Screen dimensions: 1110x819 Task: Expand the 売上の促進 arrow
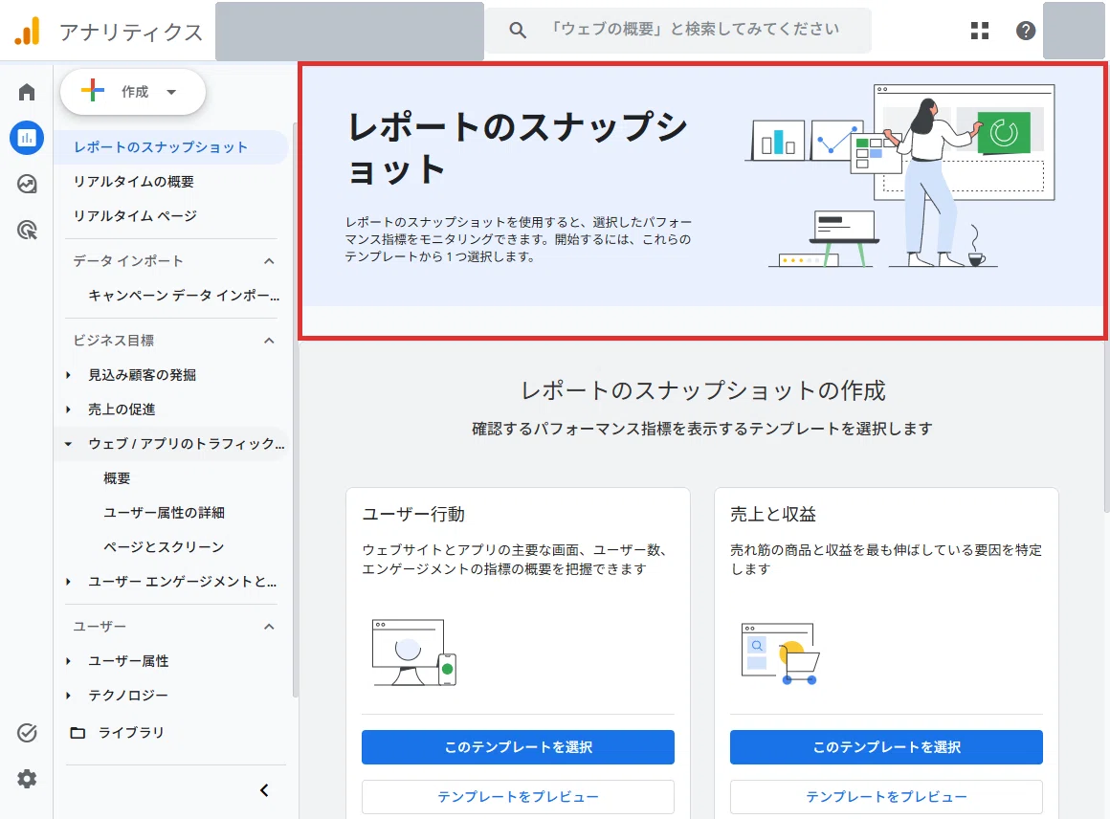(x=68, y=409)
